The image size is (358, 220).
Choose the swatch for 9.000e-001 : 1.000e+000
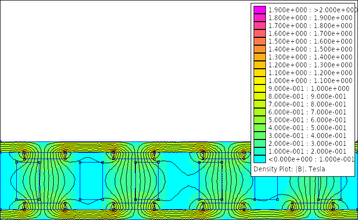260,88
